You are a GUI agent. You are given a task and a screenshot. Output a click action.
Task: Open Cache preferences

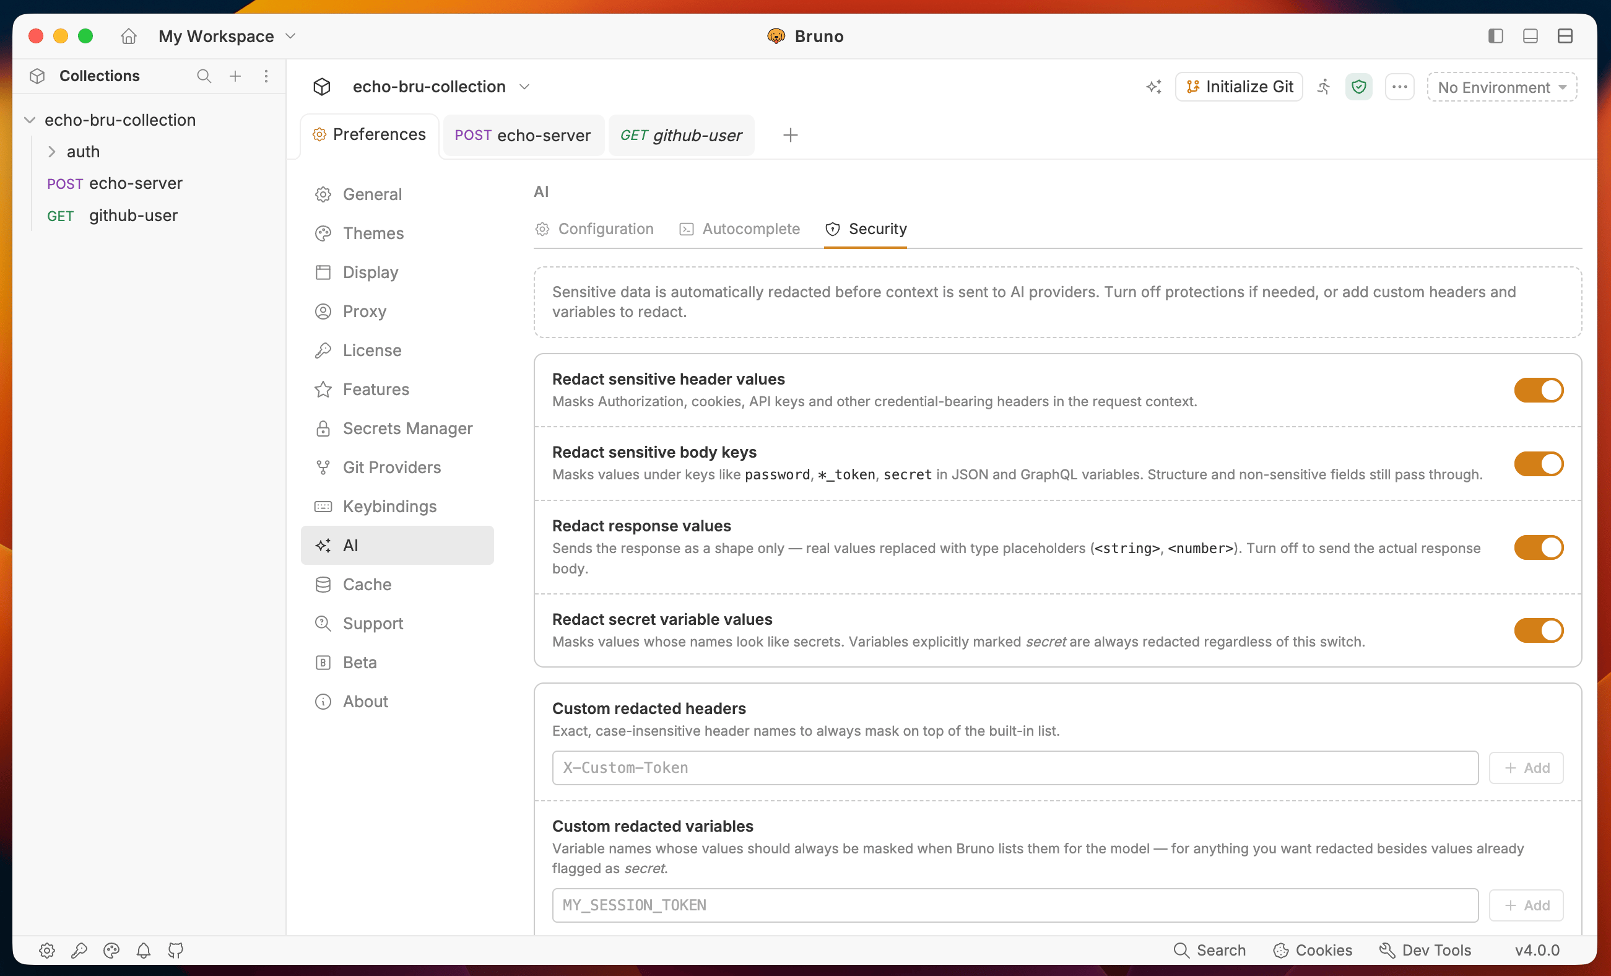(397, 584)
